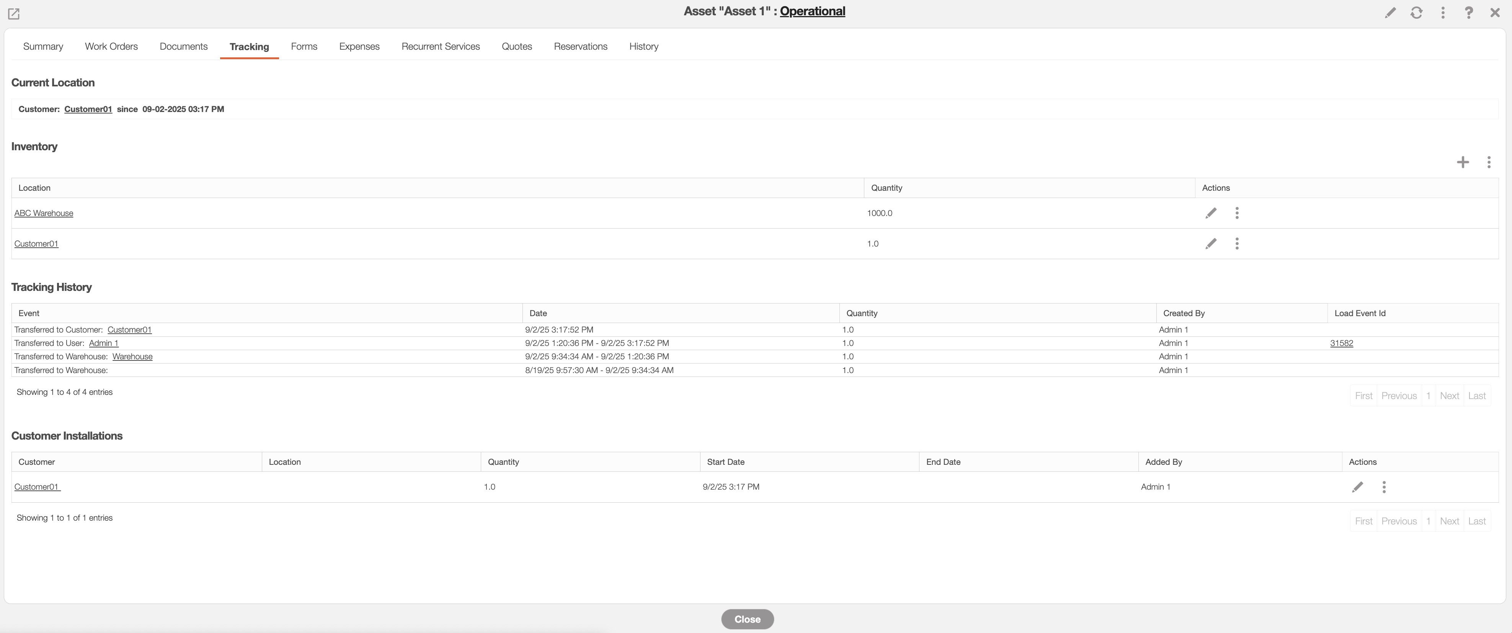Screen dimensions: 1512x633
Task: Open the ABC Warehouse location link
Action: pyautogui.click(x=43, y=213)
